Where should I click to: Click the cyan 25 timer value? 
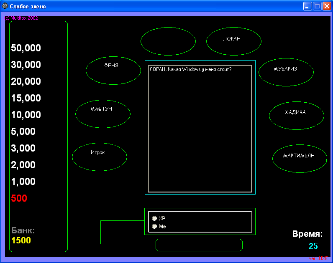[x=313, y=246]
